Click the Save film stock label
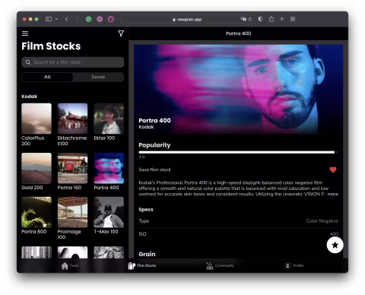This screenshot has height=295, width=365. coord(154,170)
